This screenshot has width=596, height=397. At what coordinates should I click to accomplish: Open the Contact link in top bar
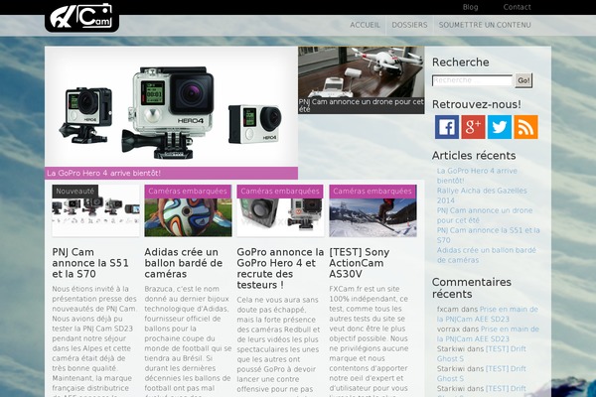517,7
